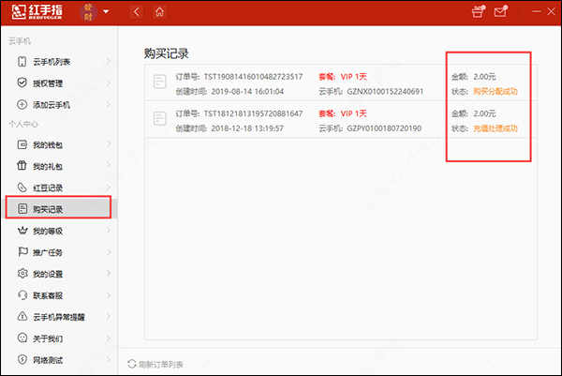Select order number TST19081416010482723517
The width and height of the screenshot is (562, 376).
[x=254, y=77]
